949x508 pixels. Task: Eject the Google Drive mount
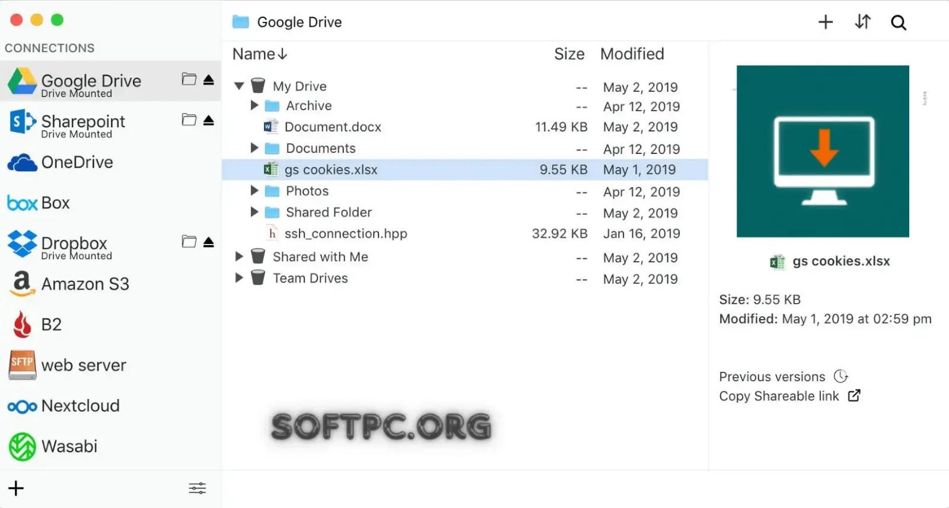[208, 80]
